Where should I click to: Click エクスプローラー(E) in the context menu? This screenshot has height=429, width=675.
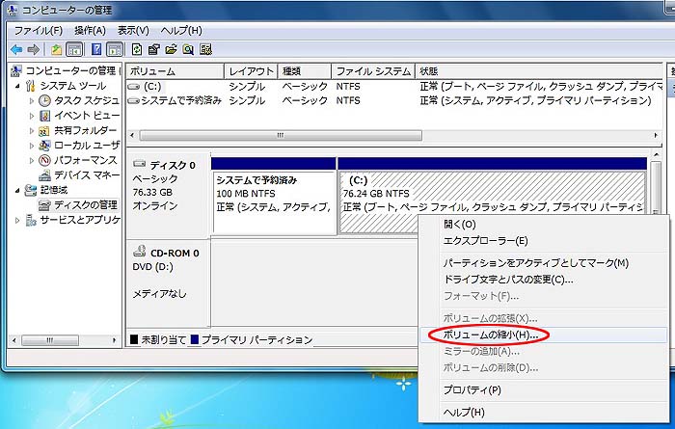pos(485,241)
